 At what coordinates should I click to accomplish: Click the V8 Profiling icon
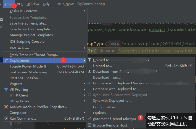click(6, 89)
